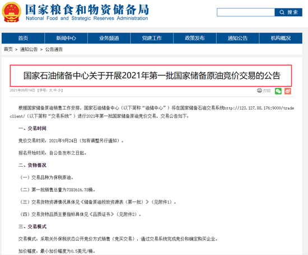This screenshot has width=308, height=255.
Task: Open the 首页 navigation tab
Action: [23, 38]
